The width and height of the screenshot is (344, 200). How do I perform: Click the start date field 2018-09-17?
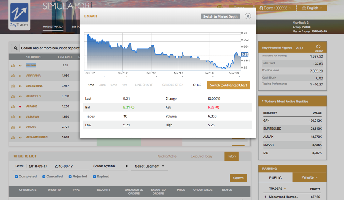click(x=38, y=166)
